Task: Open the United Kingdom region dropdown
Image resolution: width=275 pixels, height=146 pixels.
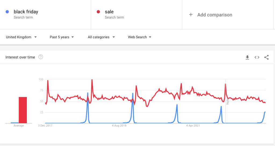Action: (x=21, y=37)
